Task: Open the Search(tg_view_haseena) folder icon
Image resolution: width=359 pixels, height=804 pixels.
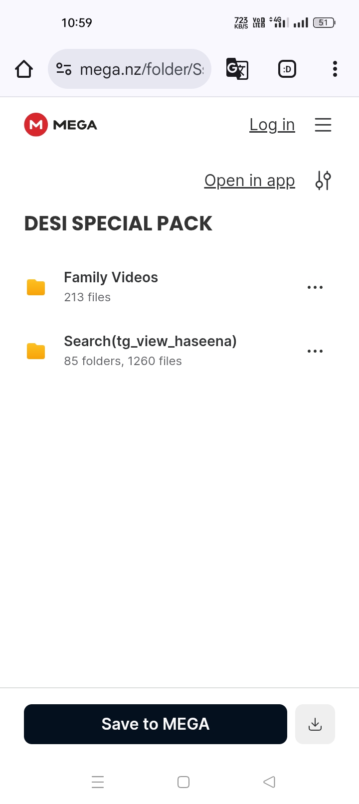Action: tap(36, 351)
